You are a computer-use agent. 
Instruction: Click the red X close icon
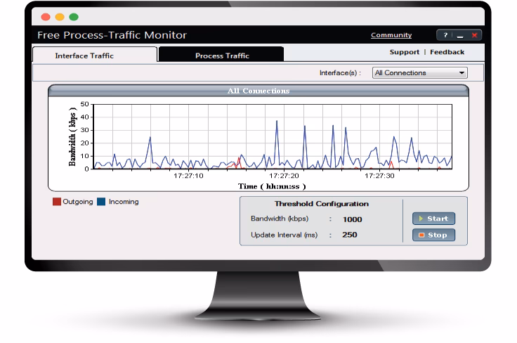[x=474, y=35]
